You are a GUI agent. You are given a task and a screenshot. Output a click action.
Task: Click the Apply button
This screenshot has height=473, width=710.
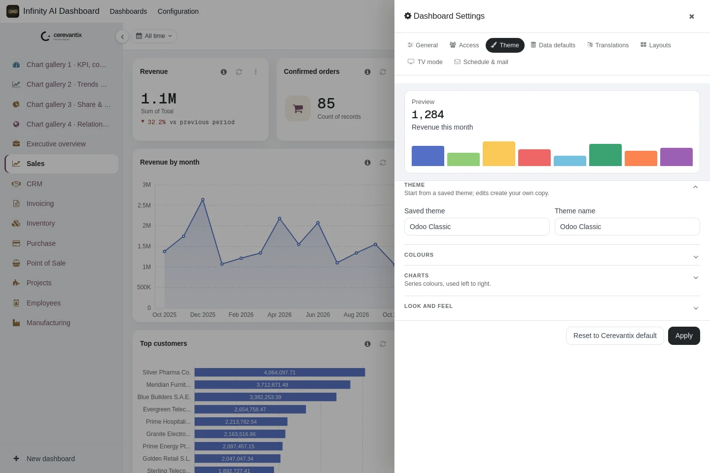tap(684, 336)
